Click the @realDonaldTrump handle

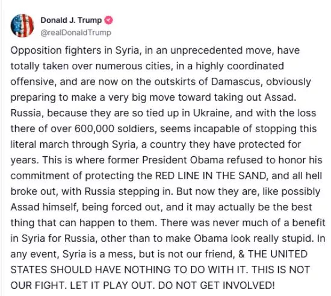pos(76,33)
